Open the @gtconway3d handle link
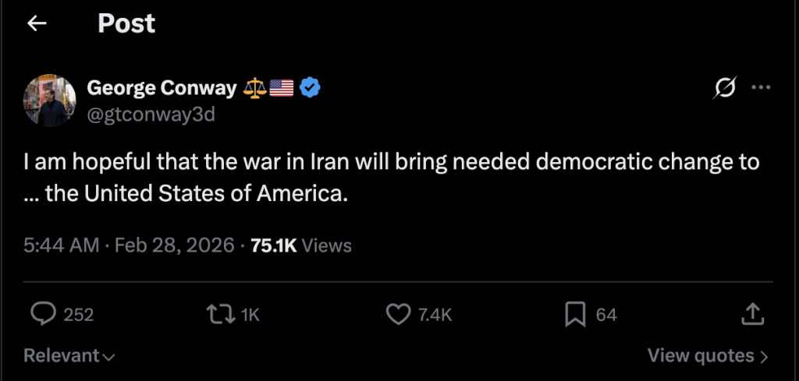 tap(151, 115)
